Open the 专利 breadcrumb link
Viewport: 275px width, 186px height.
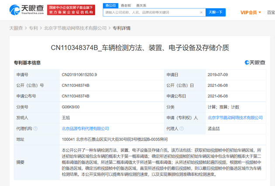(34, 28)
